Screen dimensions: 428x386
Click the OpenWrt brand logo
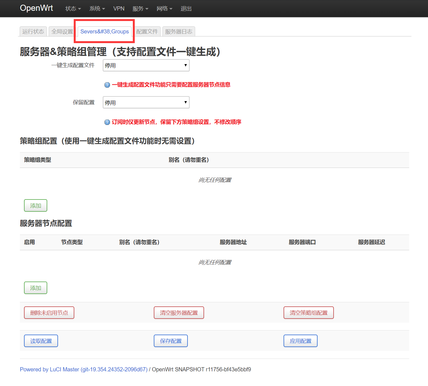36,8
